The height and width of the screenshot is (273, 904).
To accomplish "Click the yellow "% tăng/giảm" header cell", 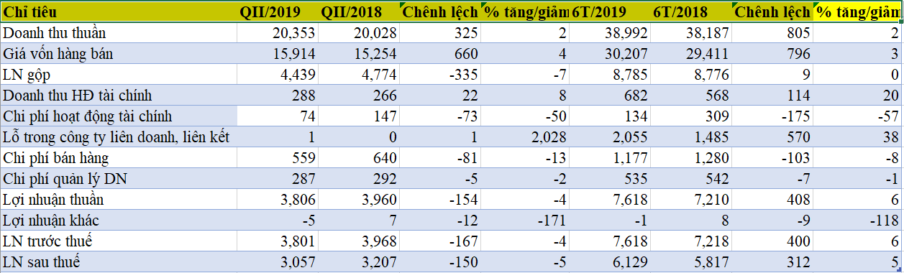I will 857,11.
